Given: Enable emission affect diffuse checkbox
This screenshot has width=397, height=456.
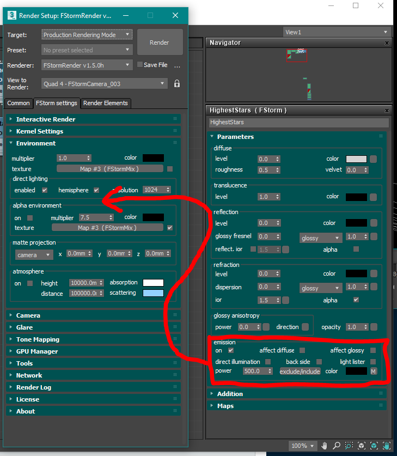Looking at the screenshot, I should point(302,350).
